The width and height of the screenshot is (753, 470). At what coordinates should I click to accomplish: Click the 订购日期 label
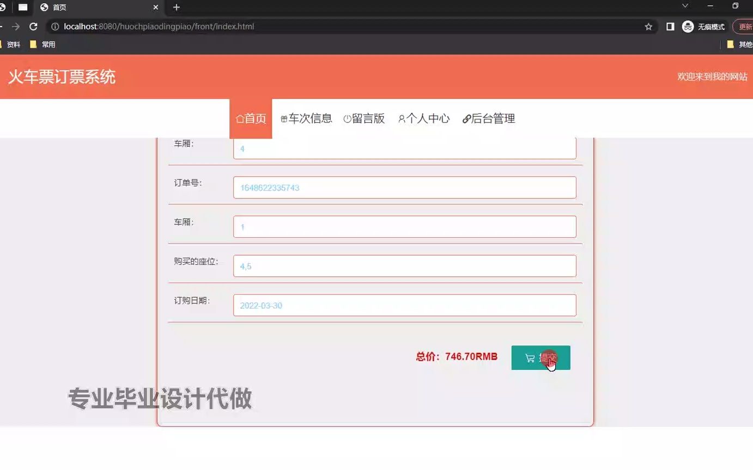[192, 300]
